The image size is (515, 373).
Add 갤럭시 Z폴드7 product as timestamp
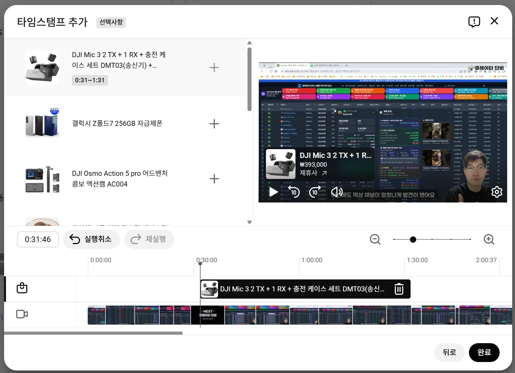coord(214,124)
